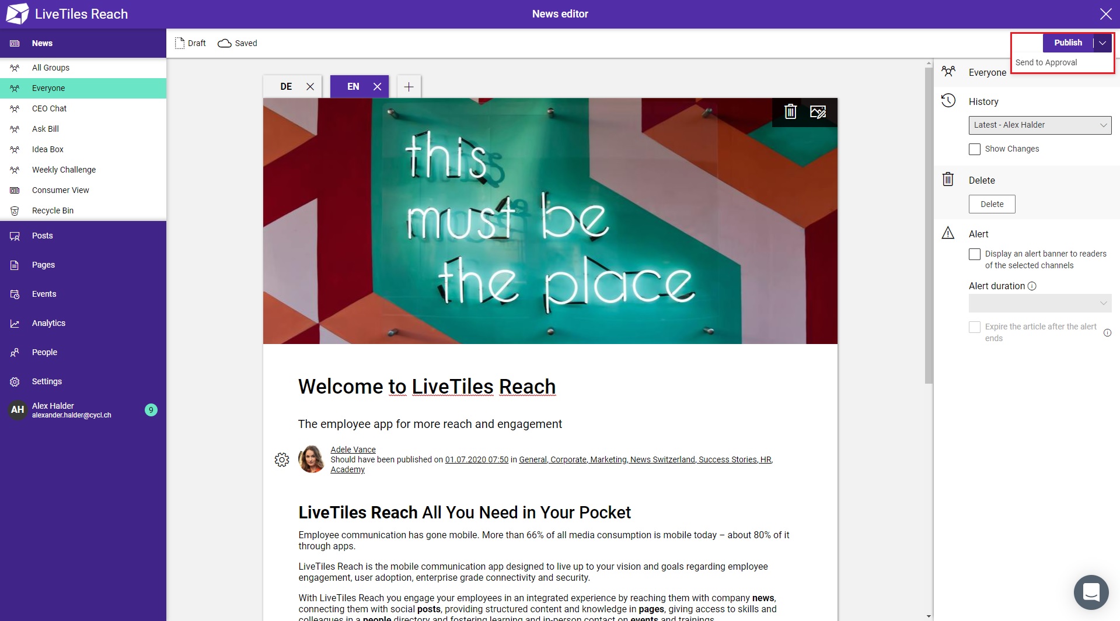Click the subtitle about reach and engagement
The height and width of the screenshot is (621, 1120).
pyautogui.click(x=430, y=424)
